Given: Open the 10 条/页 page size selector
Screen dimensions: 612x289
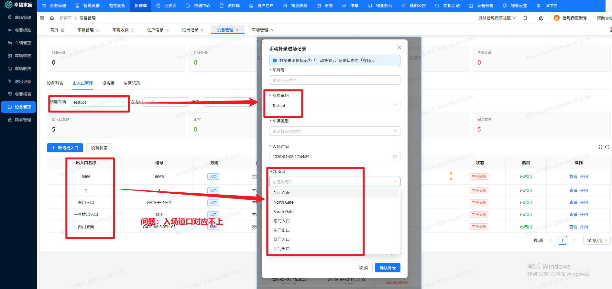Looking at the screenshot, I should [x=597, y=241].
